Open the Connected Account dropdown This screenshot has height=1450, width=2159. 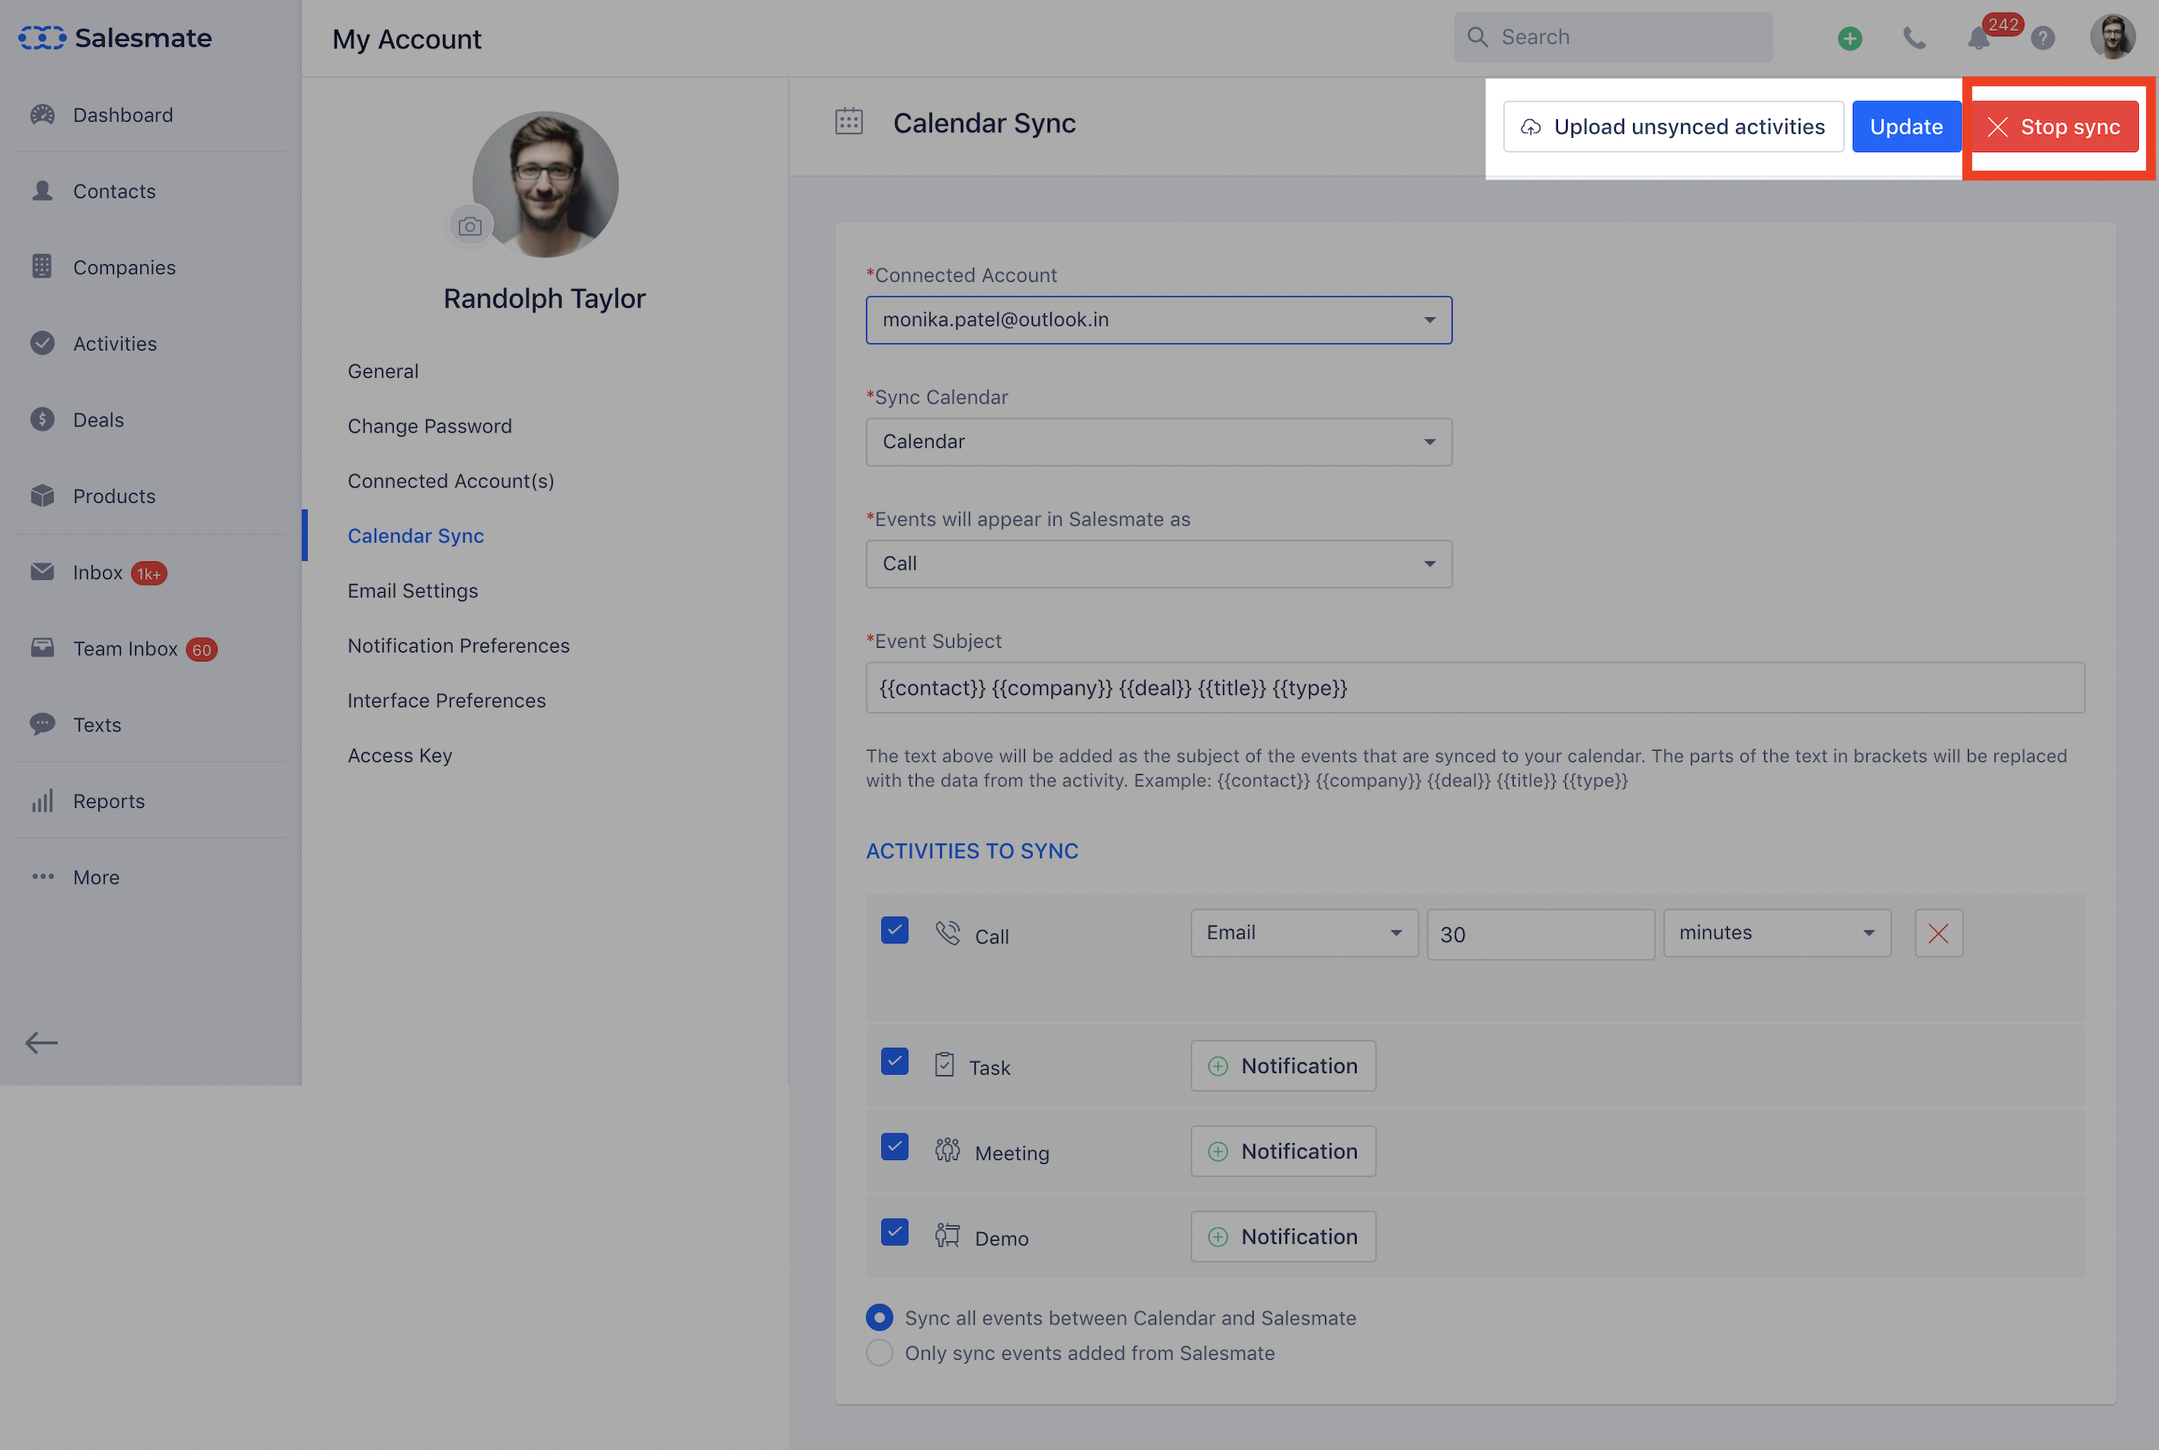coord(1158,320)
